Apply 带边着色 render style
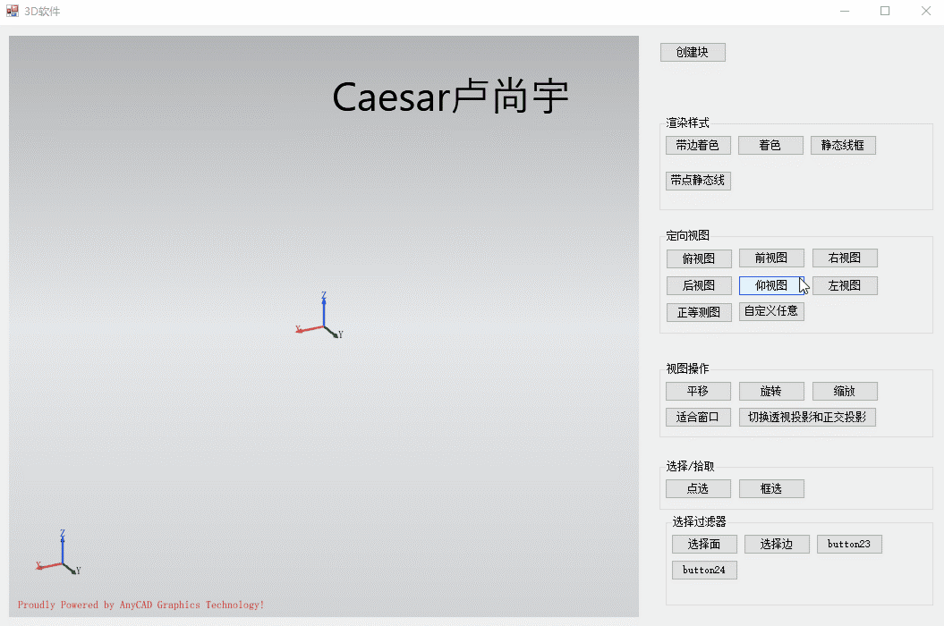Viewport: 944px width, 626px height. point(698,145)
